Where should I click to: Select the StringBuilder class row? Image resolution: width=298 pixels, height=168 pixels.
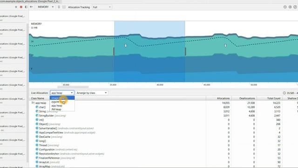[163, 115]
